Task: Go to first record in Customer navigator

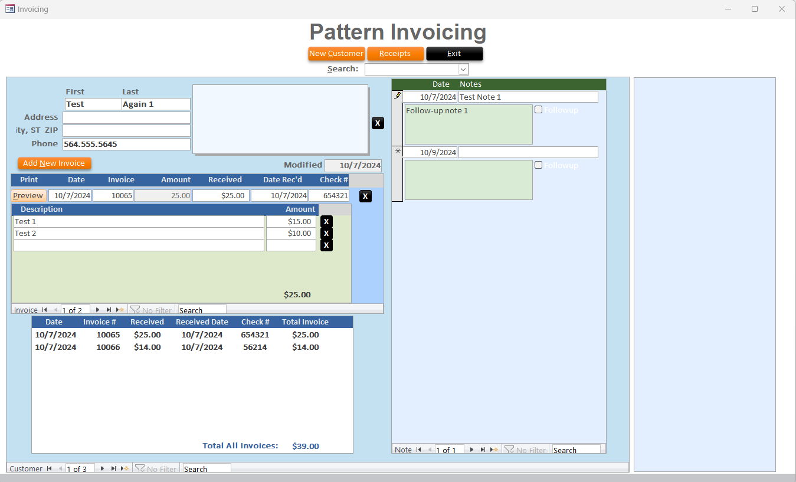Action: coord(50,468)
